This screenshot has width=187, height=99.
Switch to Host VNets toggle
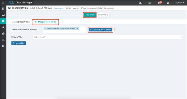click(90, 15)
